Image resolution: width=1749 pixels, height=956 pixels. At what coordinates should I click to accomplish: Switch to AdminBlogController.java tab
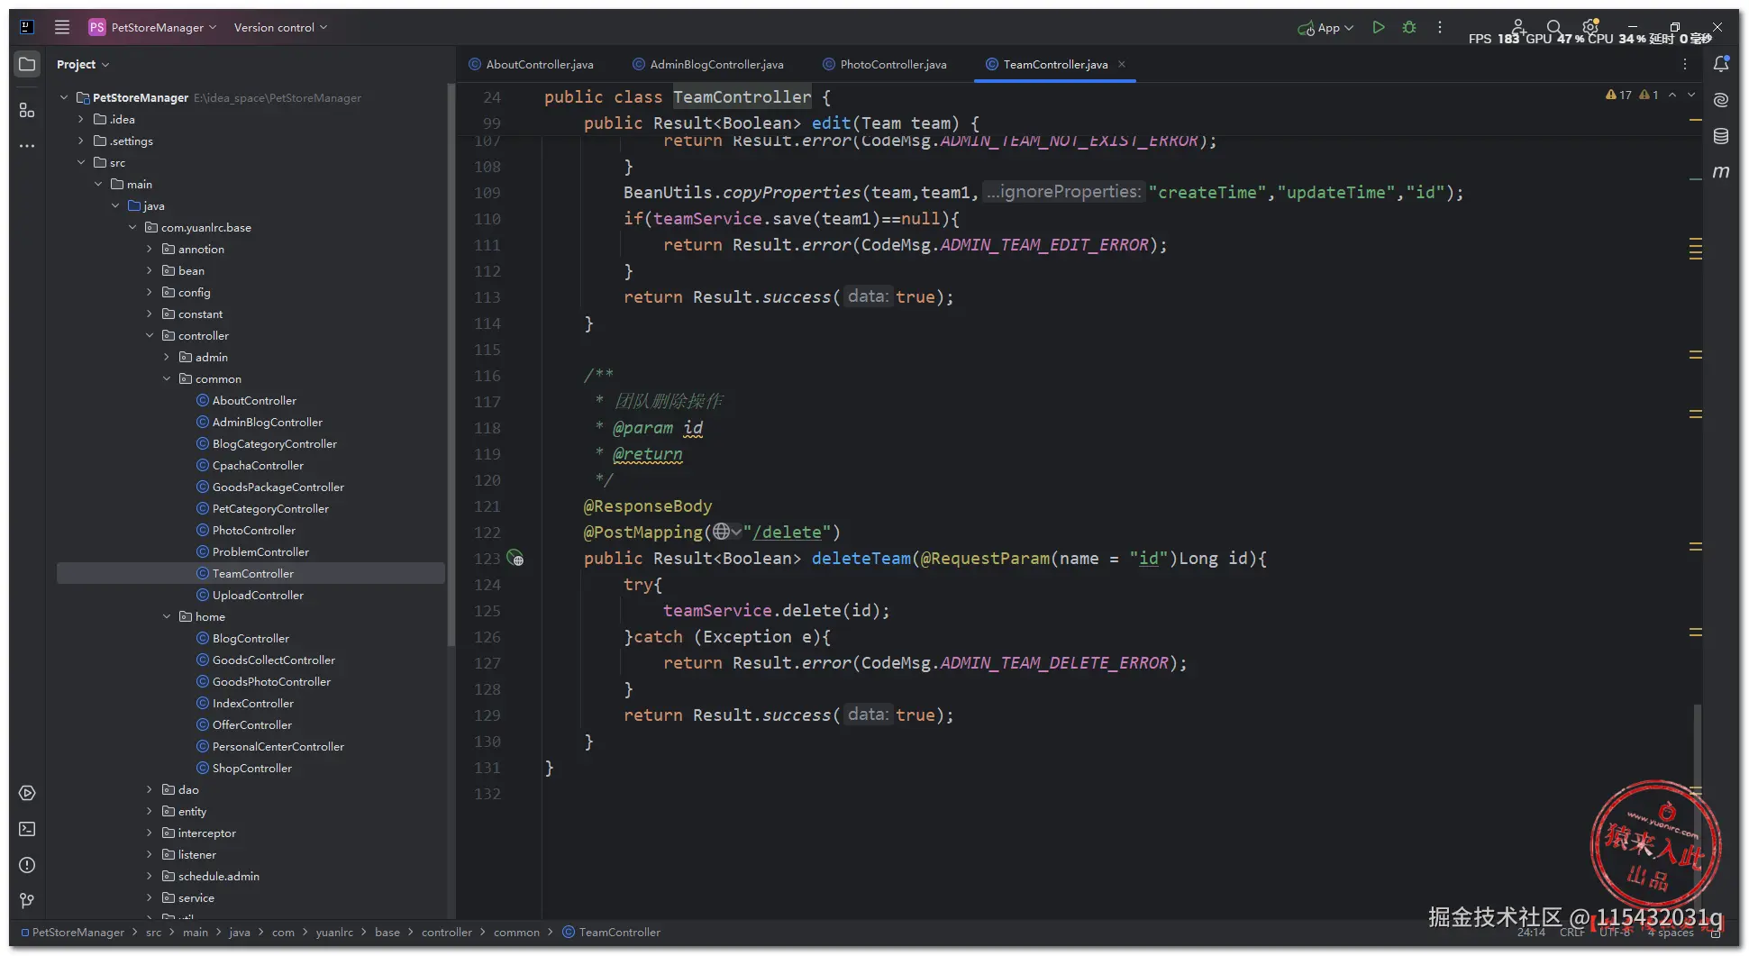(x=708, y=64)
